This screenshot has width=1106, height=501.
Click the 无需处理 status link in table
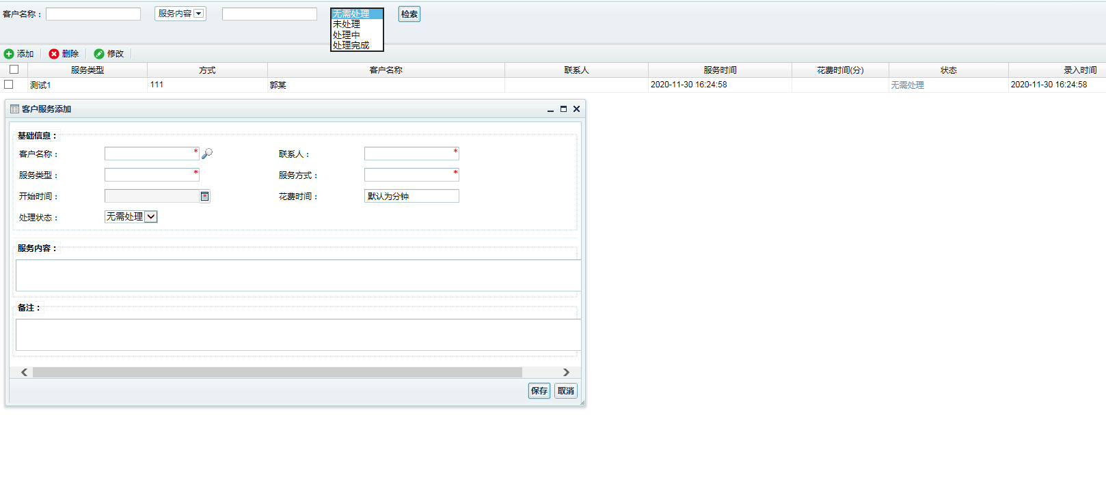click(907, 85)
